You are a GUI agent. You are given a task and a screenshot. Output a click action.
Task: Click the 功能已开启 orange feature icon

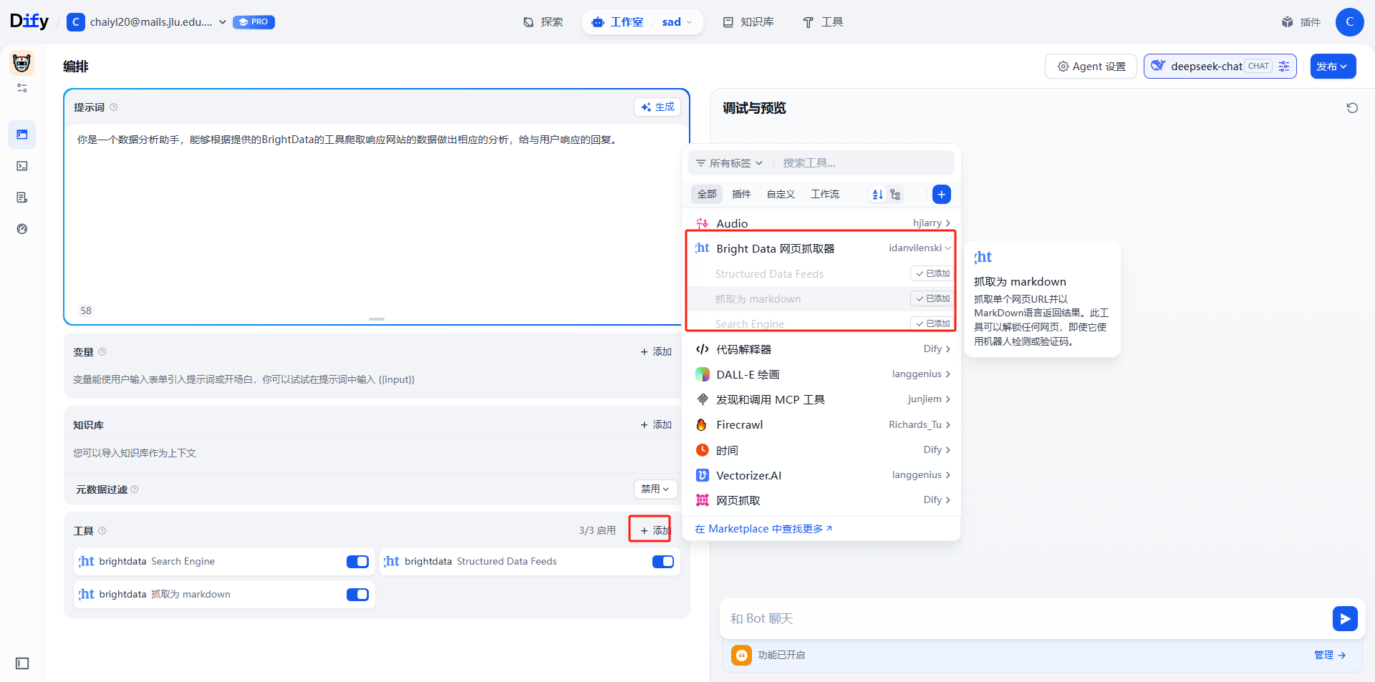click(741, 655)
